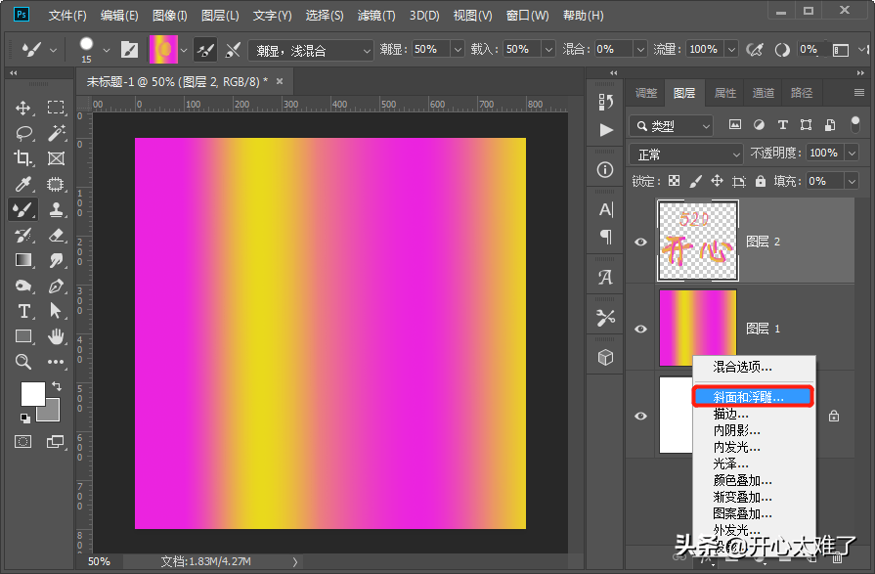The image size is (875, 574).
Task: Select the Lasso tool
Action: pyautogui.click(x=23, y=133)
